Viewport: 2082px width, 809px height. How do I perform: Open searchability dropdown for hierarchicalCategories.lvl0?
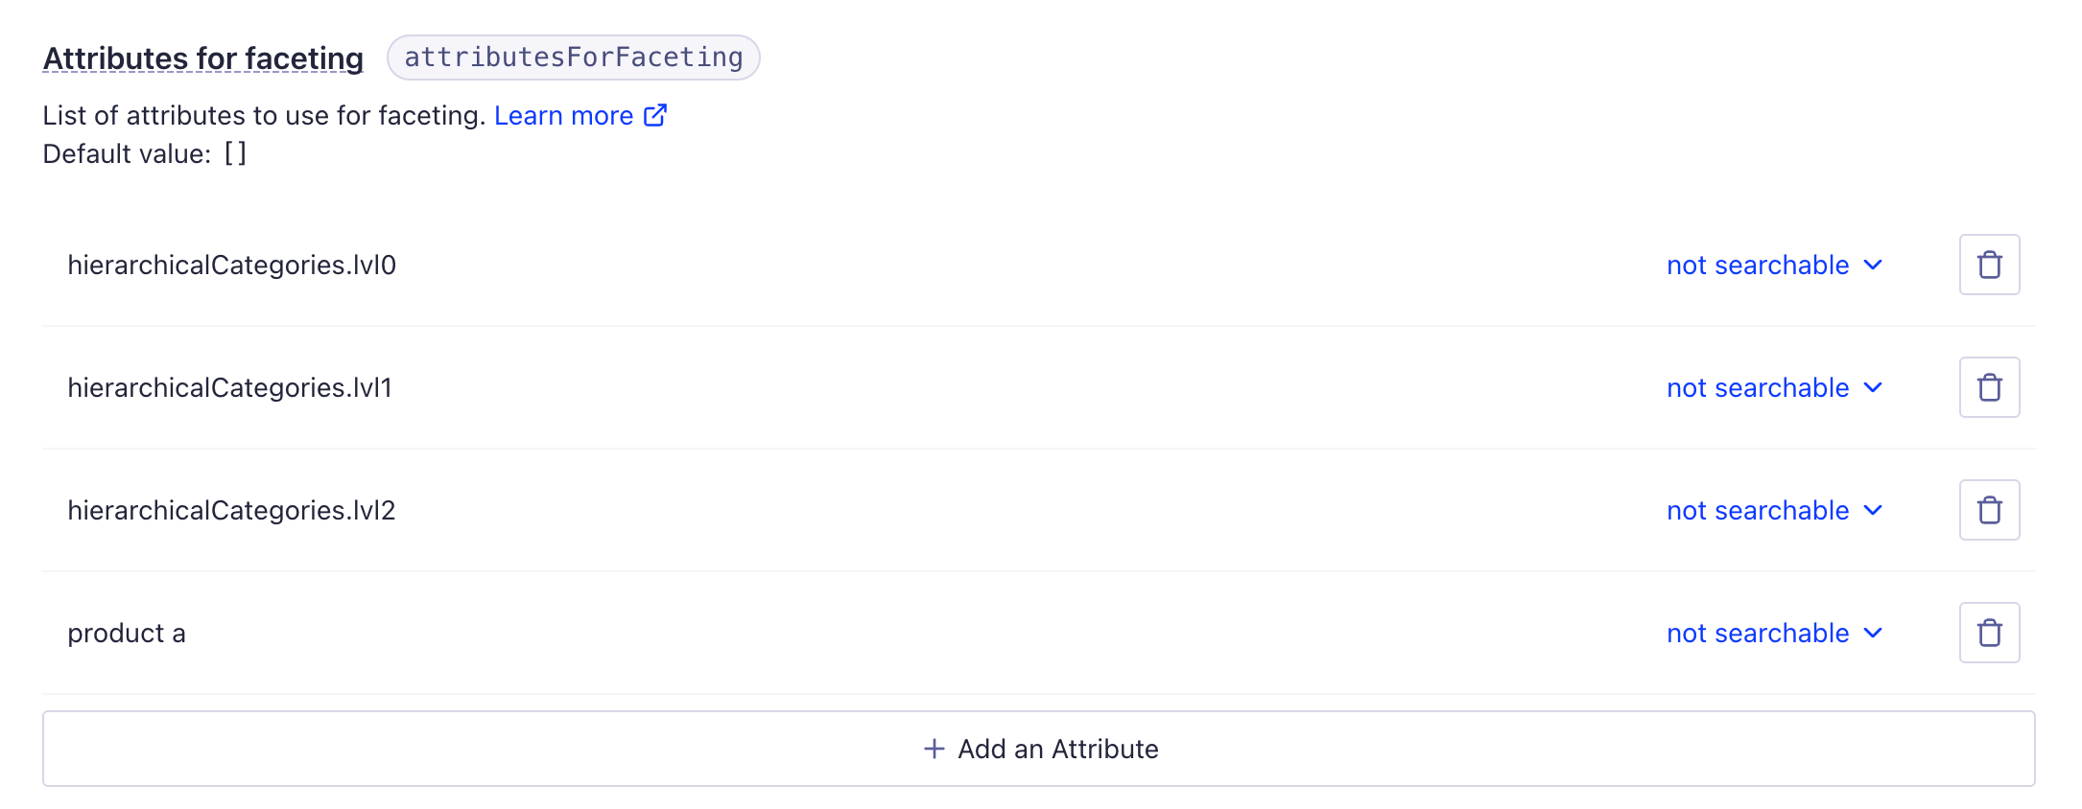tap(1774, 265)
